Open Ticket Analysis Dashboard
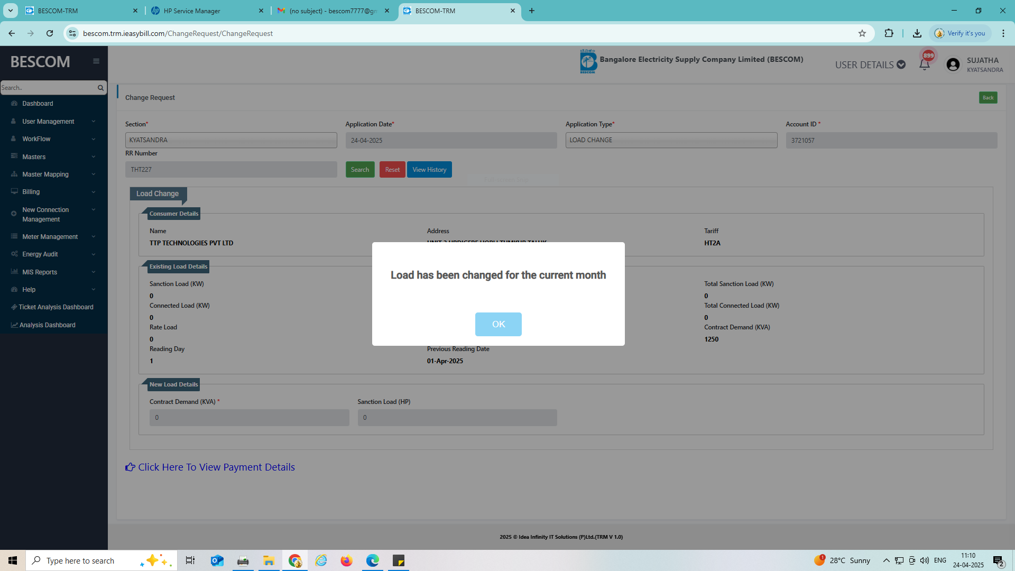 click(x=53, y=307)
